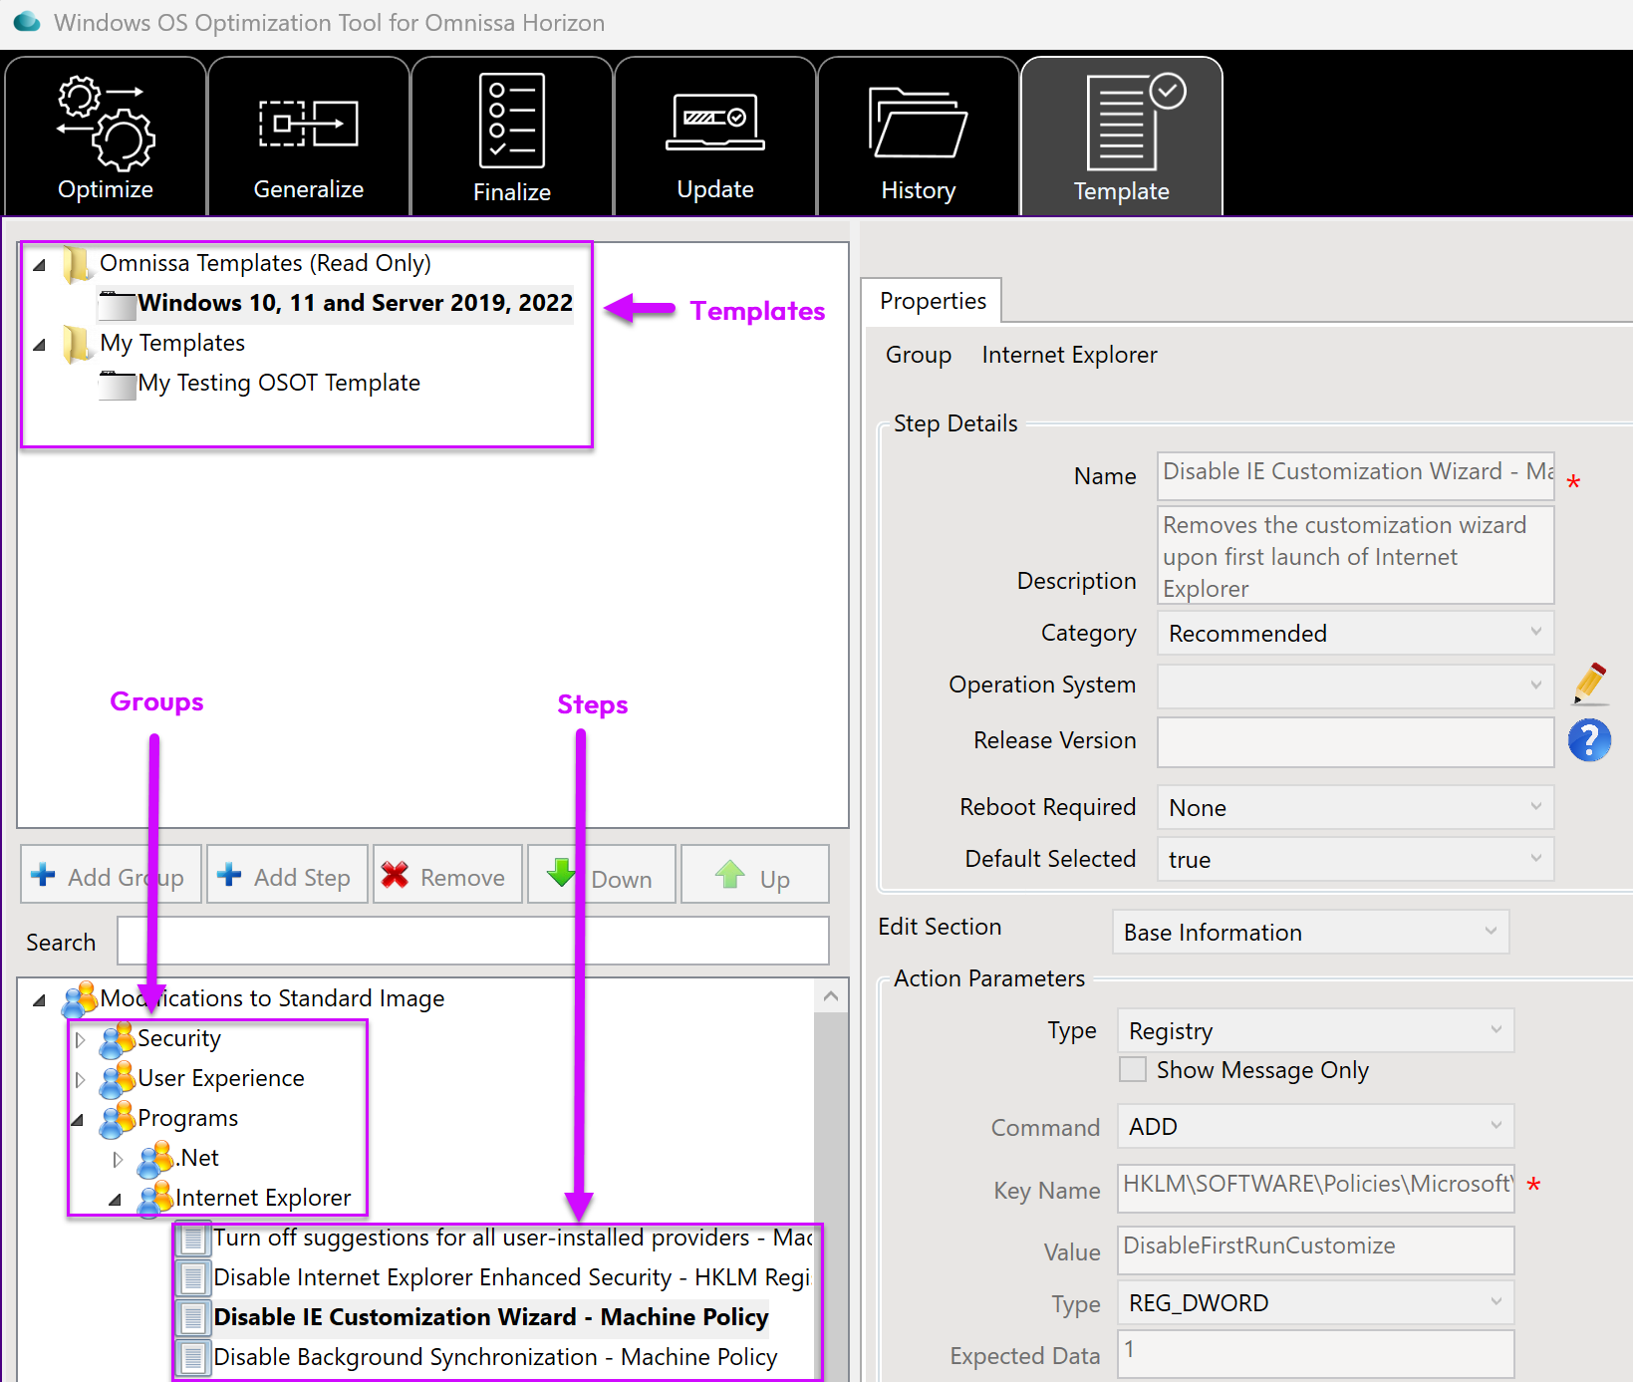Image resolution: width=1633 pixels, height=1382 pixels.
Task: Open the Operation System dropdown
Action: coord(1355,686)
